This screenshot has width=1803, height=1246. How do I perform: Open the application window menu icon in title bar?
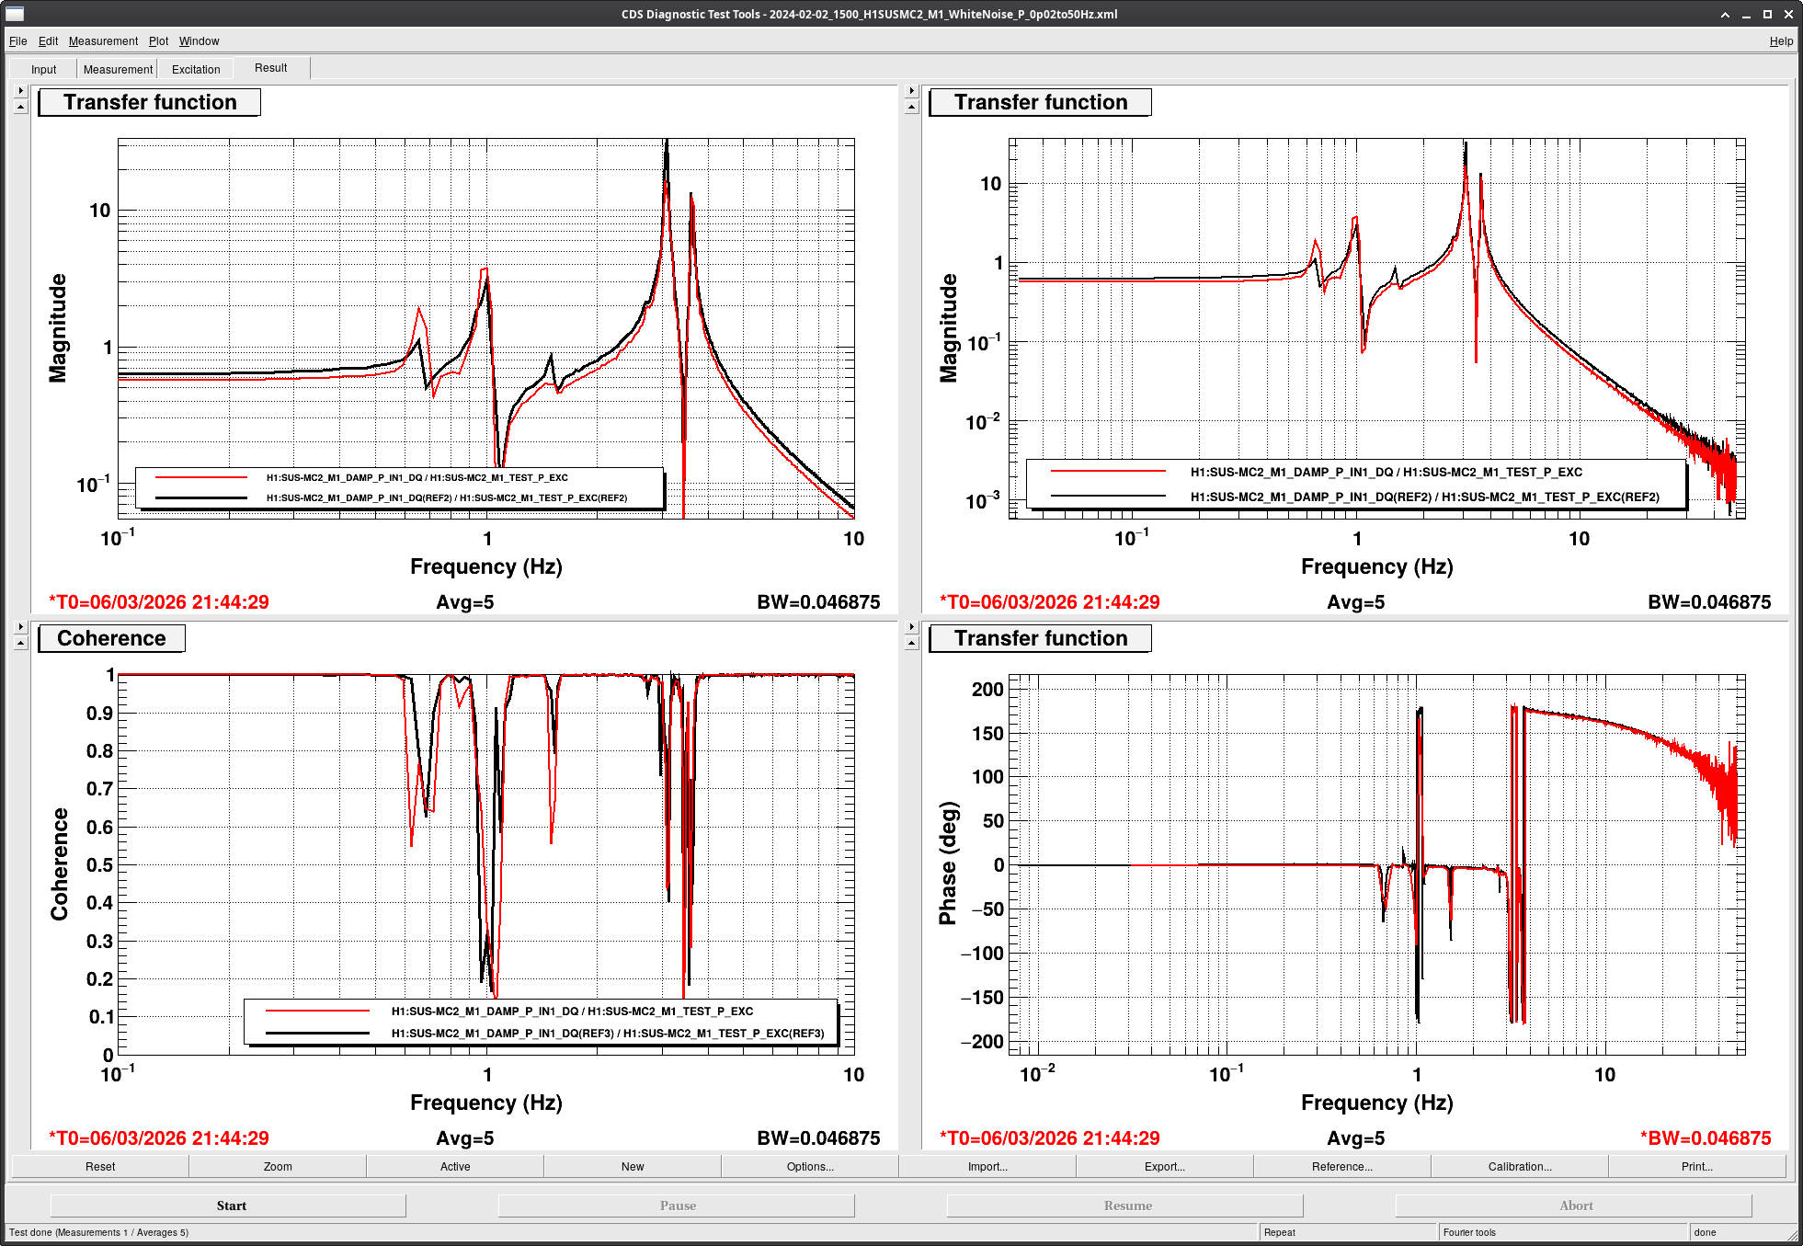click(x=15, y=14)
